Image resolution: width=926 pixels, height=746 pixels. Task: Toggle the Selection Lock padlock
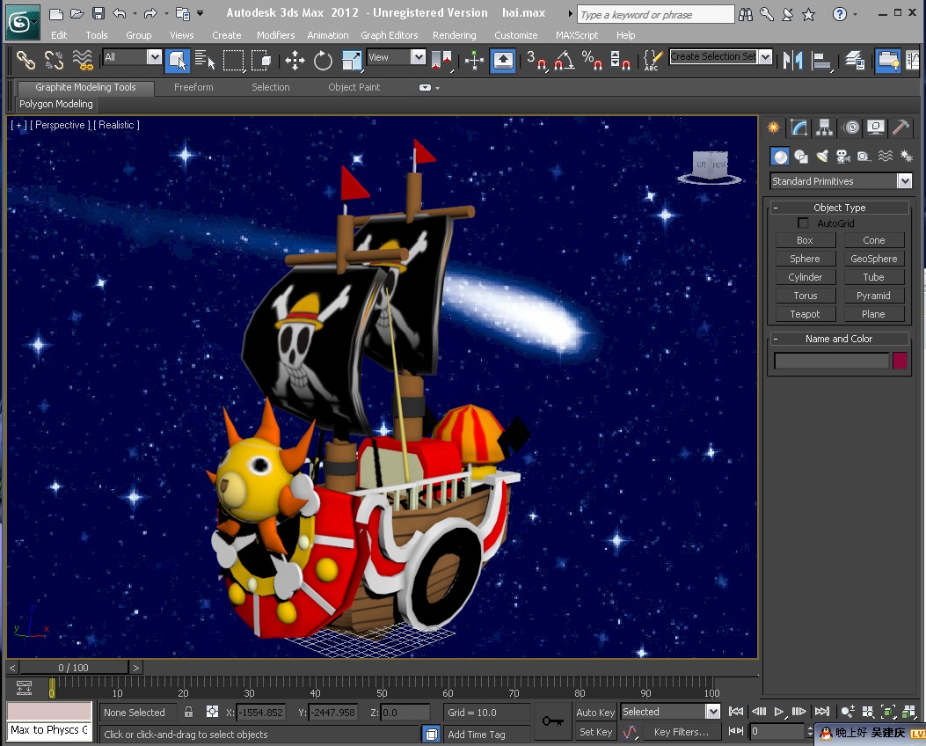tap(188, 712)
